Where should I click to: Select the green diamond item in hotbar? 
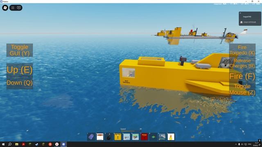153,137
